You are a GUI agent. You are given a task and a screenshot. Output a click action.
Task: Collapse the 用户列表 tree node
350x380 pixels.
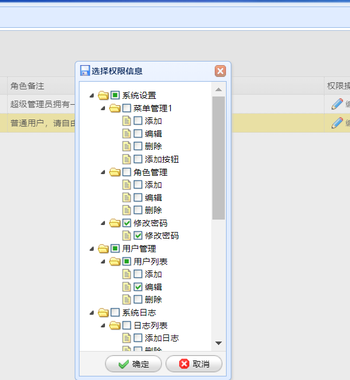click(103, 262)
